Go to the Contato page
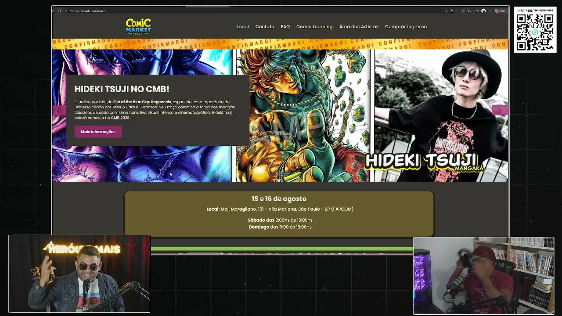Image resolution: width=562 pixels, height=316 pixels. [x=265, y=27]
